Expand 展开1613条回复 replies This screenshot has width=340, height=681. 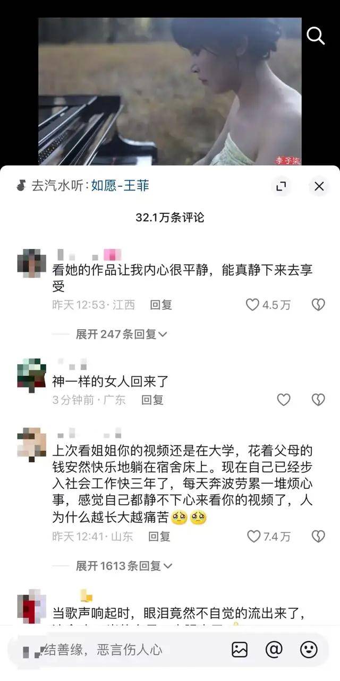click(123, 566)
